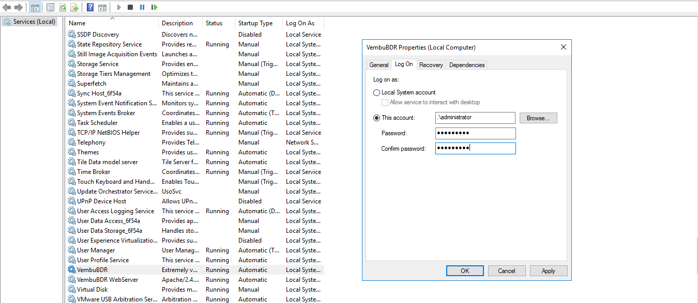Click the gear icon beside Time Broker
Screen dimensions: 698x303
(x=72, y=172)
